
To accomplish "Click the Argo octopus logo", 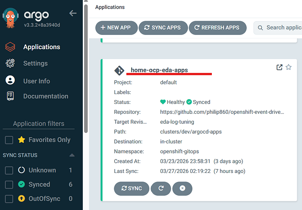I will pyautogui.click(x=10, y=18).
